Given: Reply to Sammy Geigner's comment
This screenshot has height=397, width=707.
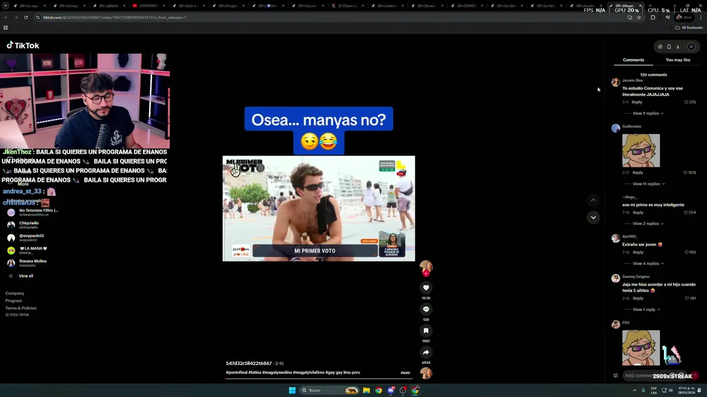Looking at the screenshot, I should 638,298.
